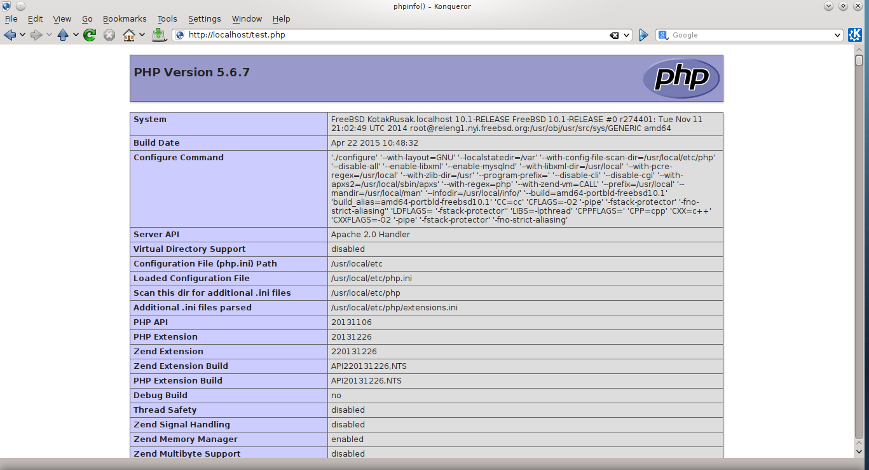The image size is (869, 470).
Task: Open the Bookmarks menu
Action: (x=125, y=19)
